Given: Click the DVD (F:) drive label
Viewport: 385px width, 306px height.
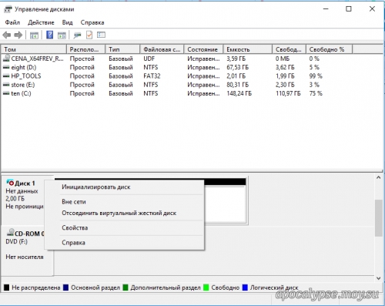Looking at the screenshot, I should point(16,242).
